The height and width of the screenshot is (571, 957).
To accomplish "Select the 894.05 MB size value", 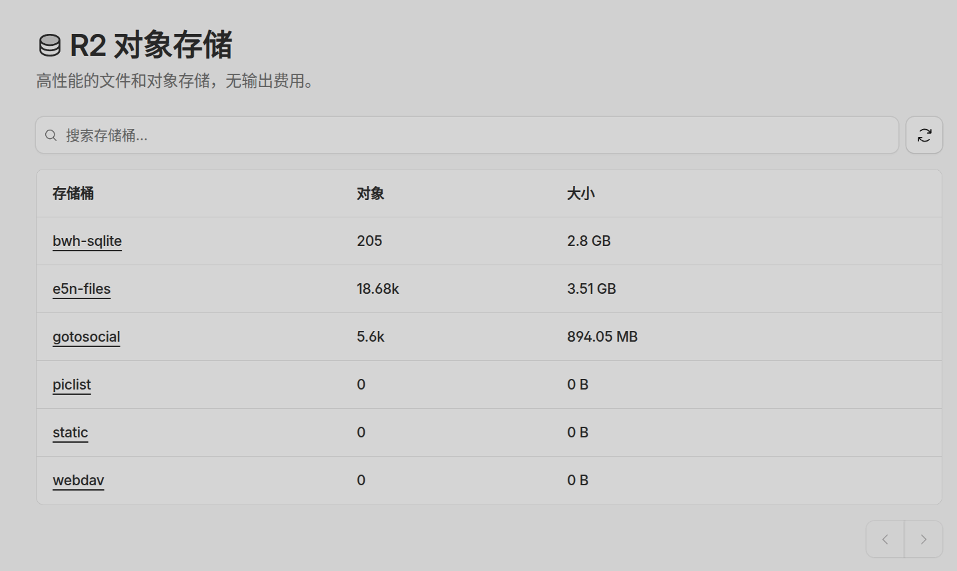I will (602, 336).
